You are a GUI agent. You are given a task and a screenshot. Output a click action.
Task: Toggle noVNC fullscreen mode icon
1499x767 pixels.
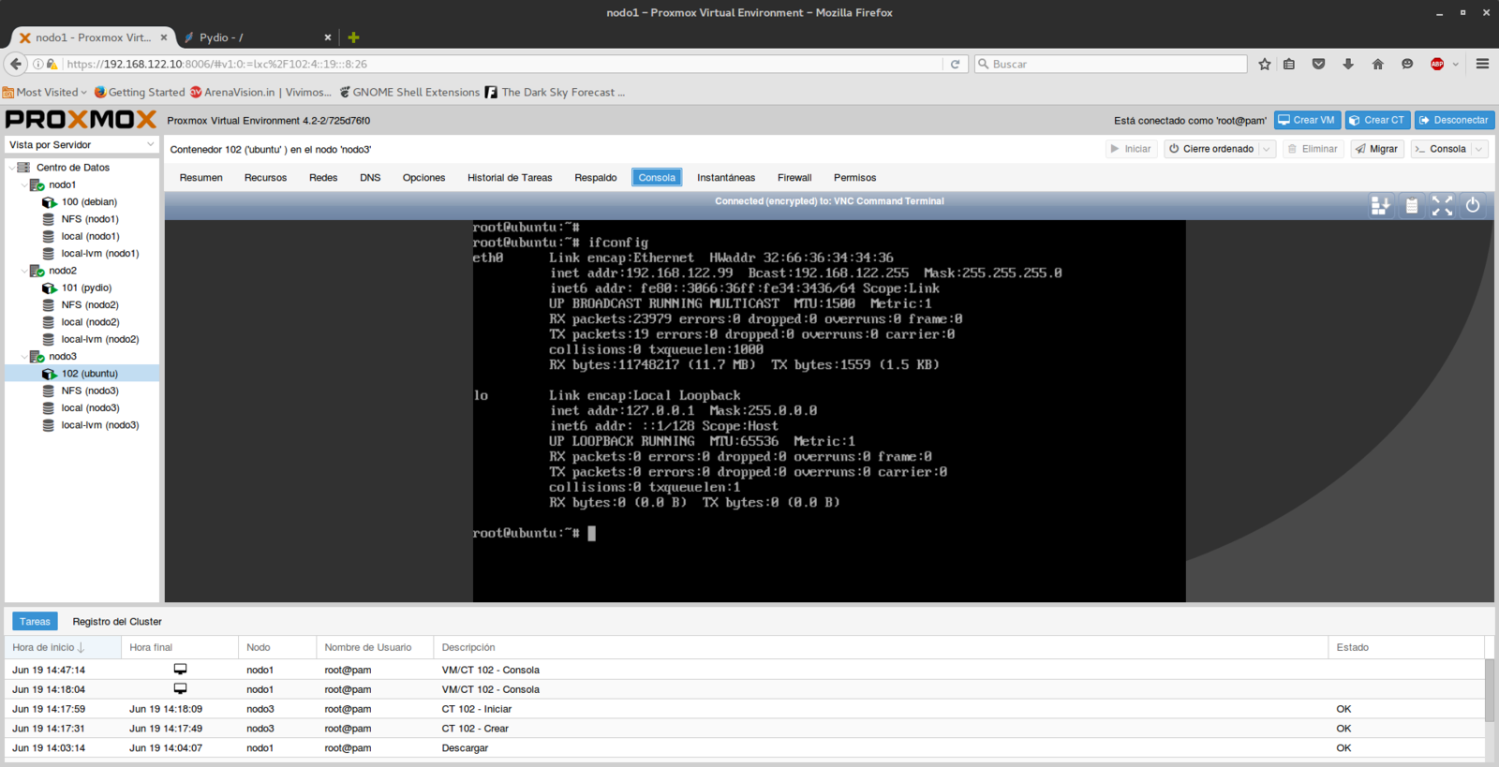(1443, 206)
